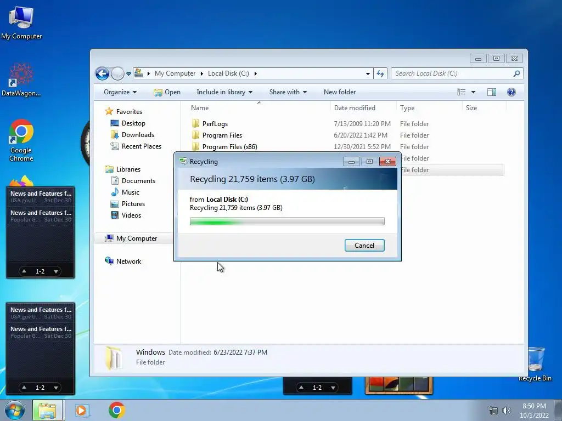The height and width of the screenshot is (421, 562).
Task: Click the Open toolbar button
Action: pos(167,92)
